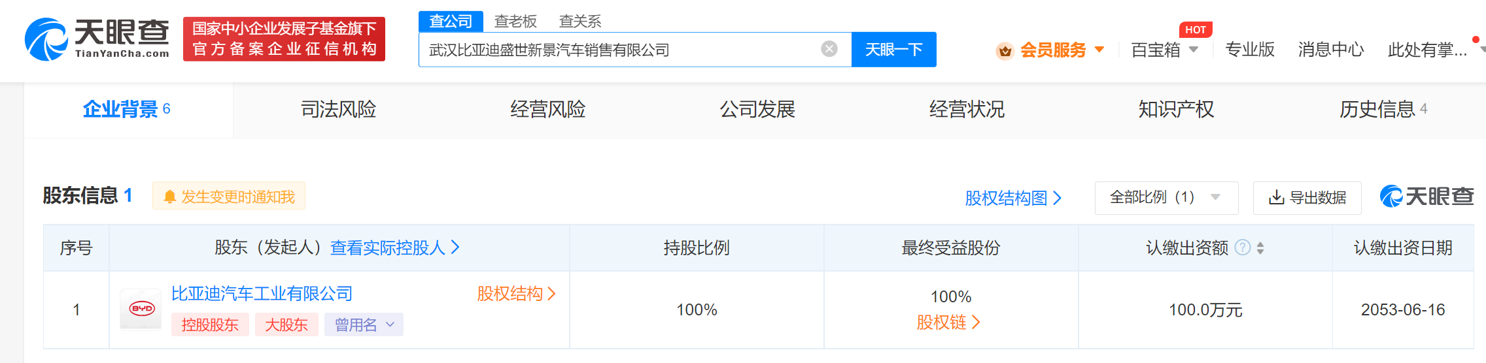Open the TianYanCha logo homepage
Viewport: 1486px width, 363px height.
tap(97, 39)
